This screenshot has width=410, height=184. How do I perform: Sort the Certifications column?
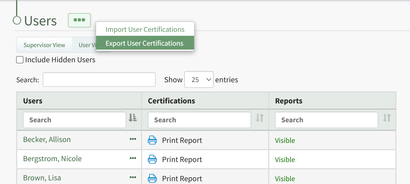click(260, 118)
